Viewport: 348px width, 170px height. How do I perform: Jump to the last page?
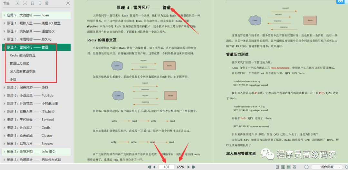[x=194, y=167]
